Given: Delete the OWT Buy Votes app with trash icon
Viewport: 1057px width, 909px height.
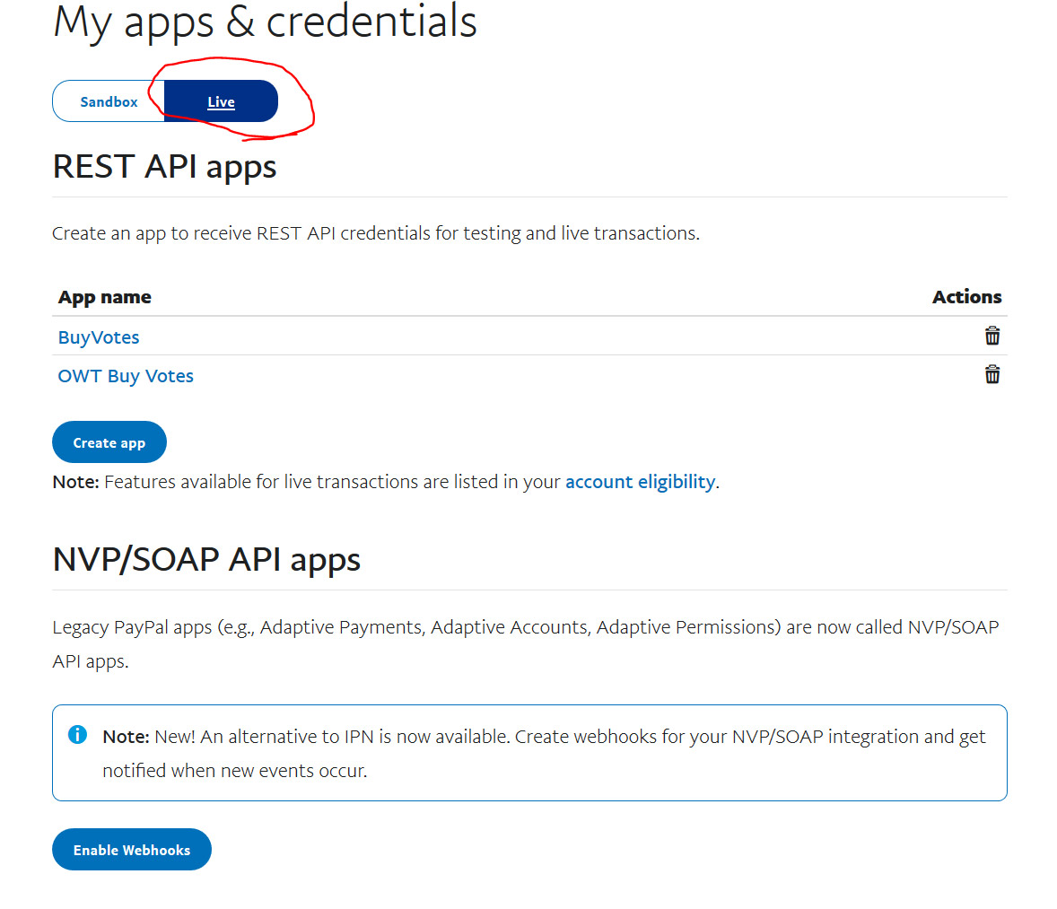Looking at the screenshot, I should (x=992, y=374).
